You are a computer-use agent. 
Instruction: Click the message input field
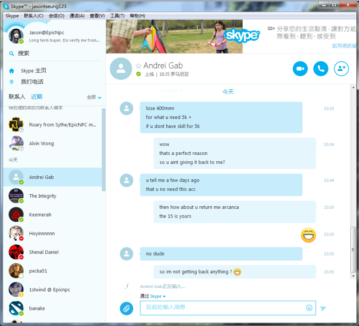pos(228,308)
